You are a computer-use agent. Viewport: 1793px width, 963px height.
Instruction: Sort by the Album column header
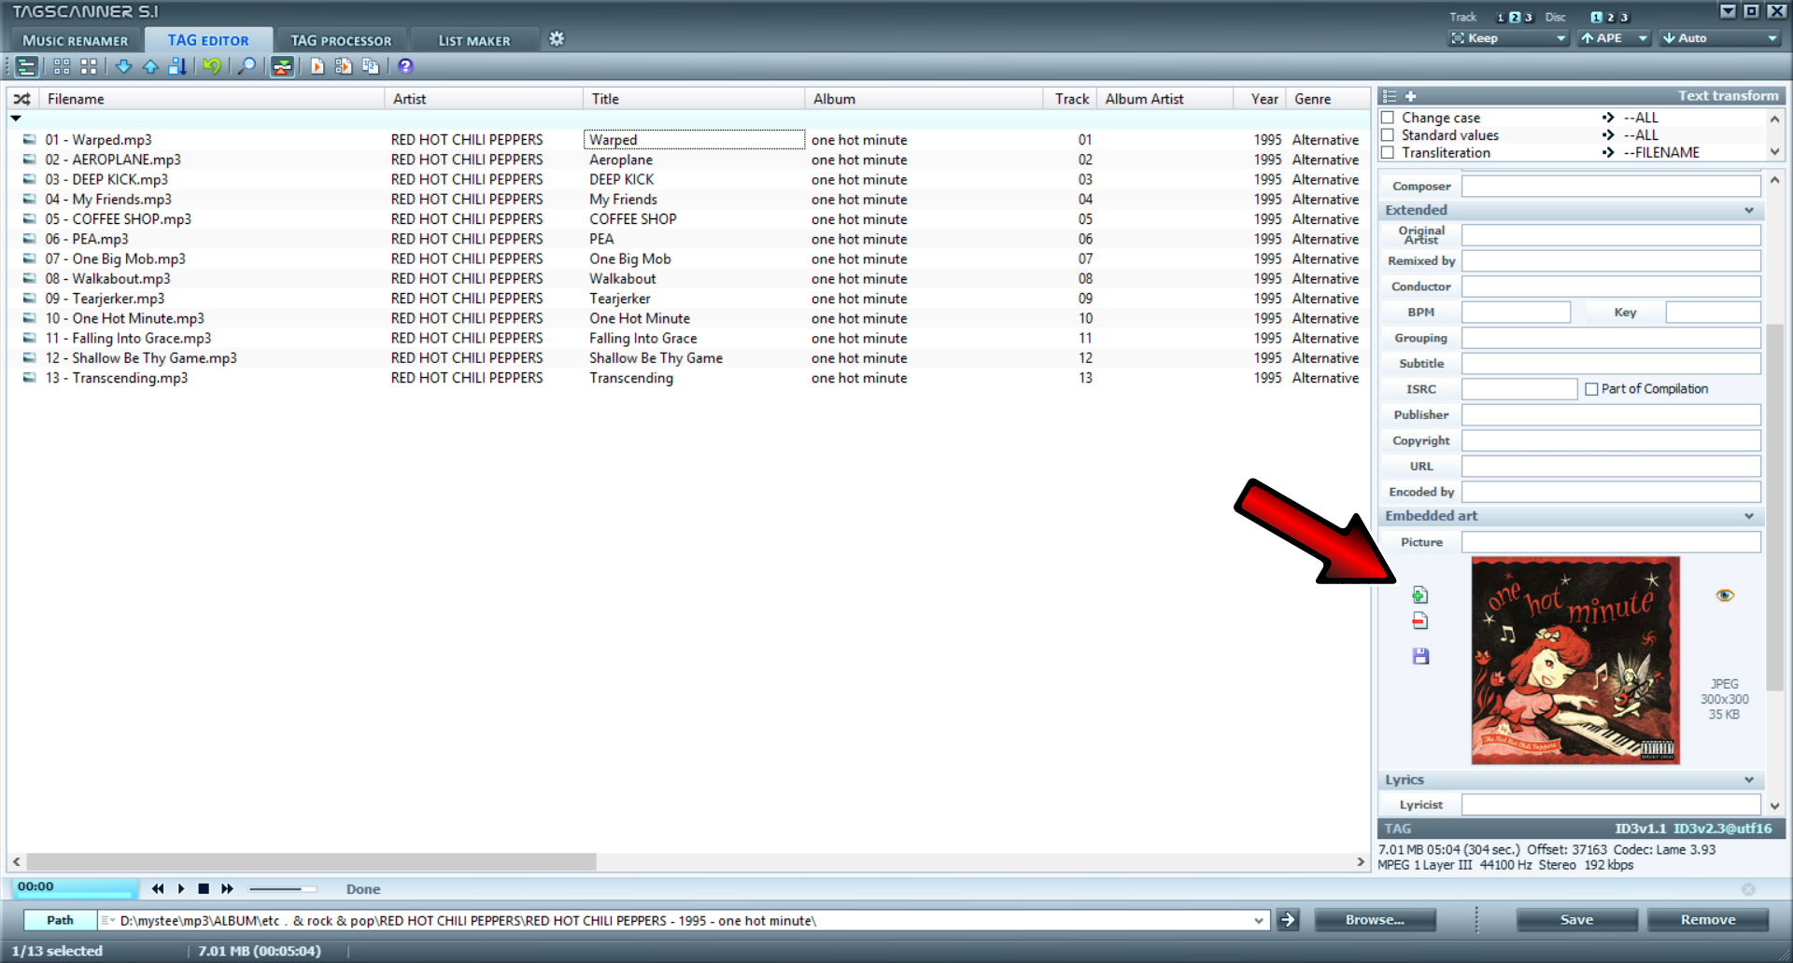[924, 99]
